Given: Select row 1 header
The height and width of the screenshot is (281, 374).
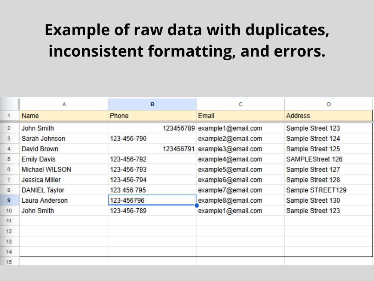Looking at the screenshot, I should pyautogui.click(x=10, y=116).
